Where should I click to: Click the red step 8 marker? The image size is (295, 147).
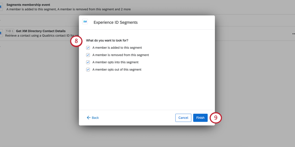click(x=76, y=42)
